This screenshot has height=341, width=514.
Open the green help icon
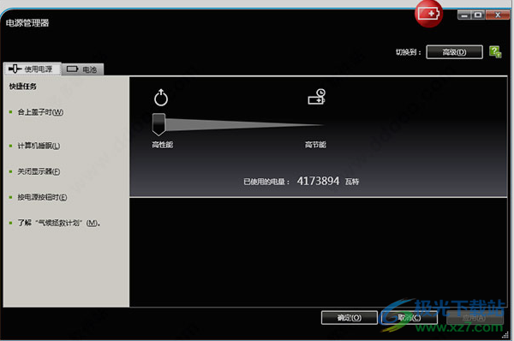point(495,51)
